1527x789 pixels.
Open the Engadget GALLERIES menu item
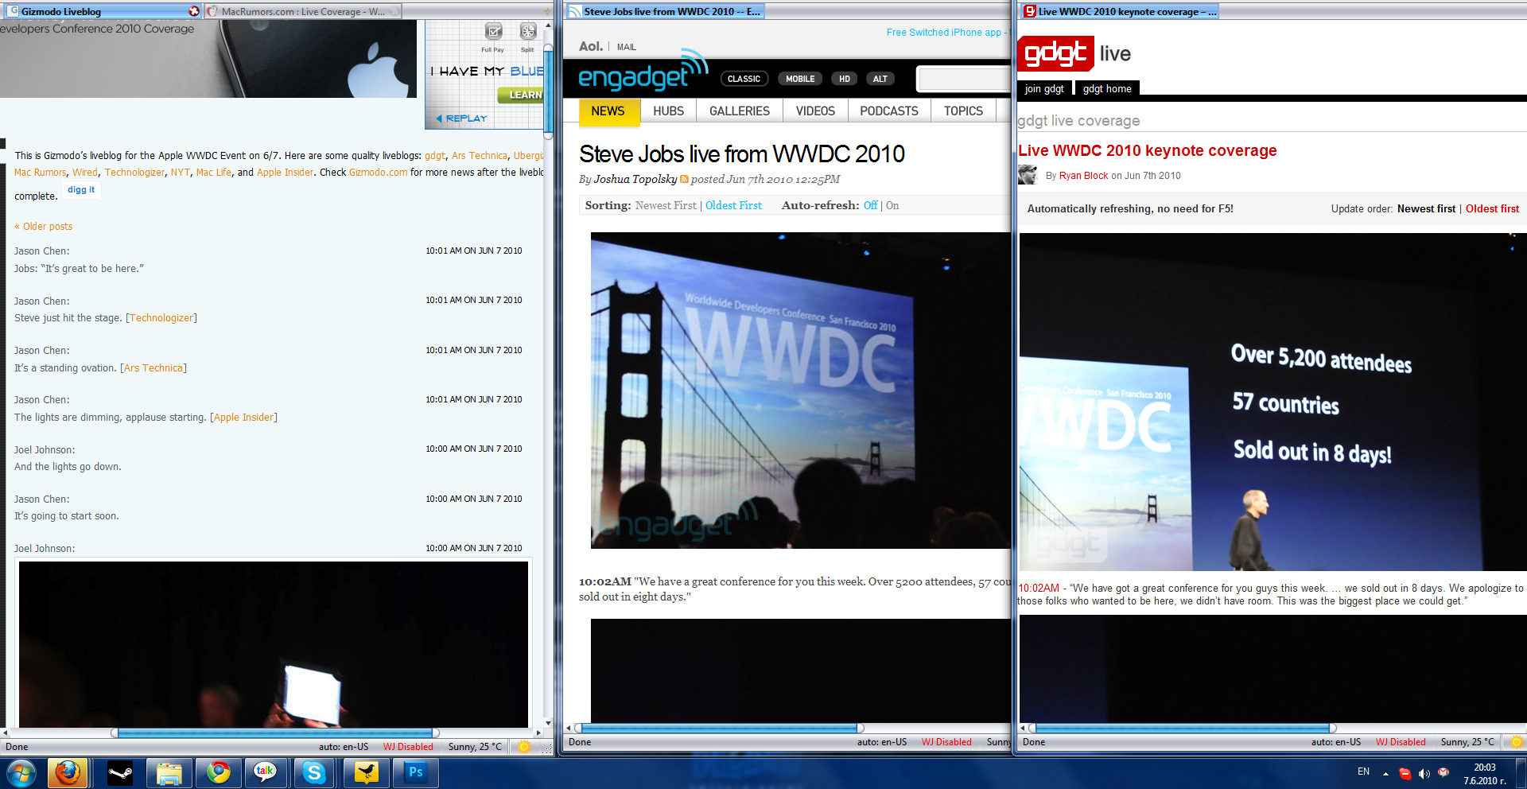739,111
